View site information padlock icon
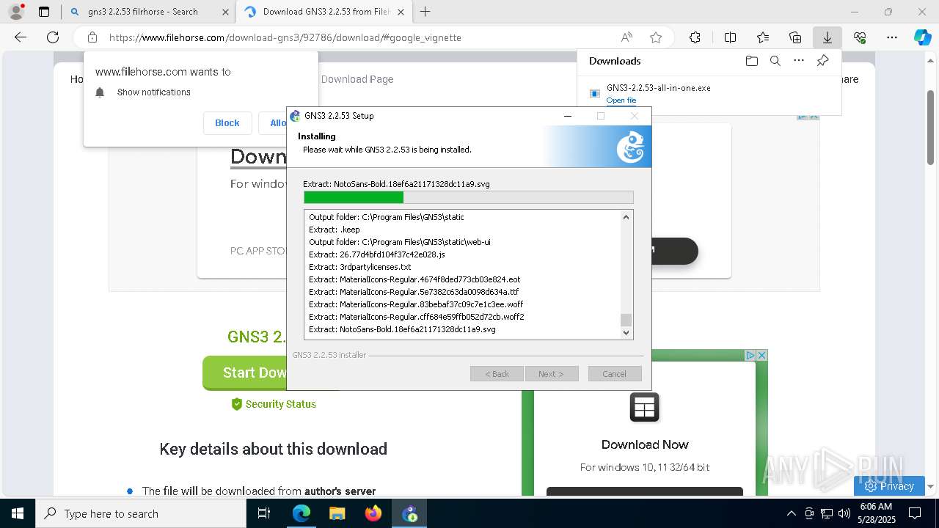The height and width of the screenshot is (528, 939). pos(92,37)
